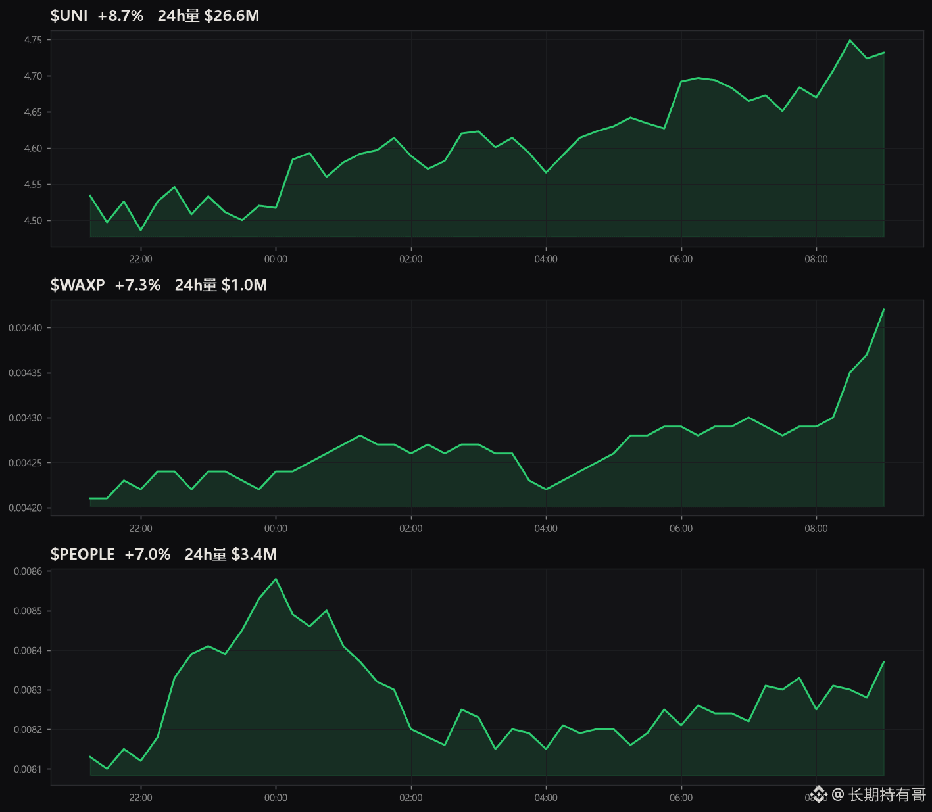Screen dimensions: 932x812
Task: Click the 0.0086 price axis label
Action: (28, 571)
